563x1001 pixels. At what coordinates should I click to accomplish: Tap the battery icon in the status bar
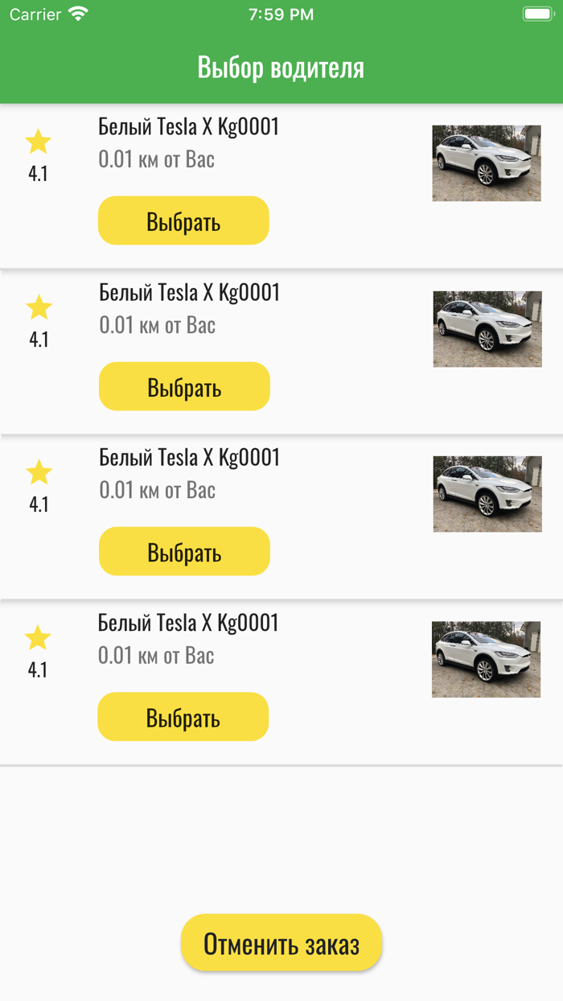point(537,14)
